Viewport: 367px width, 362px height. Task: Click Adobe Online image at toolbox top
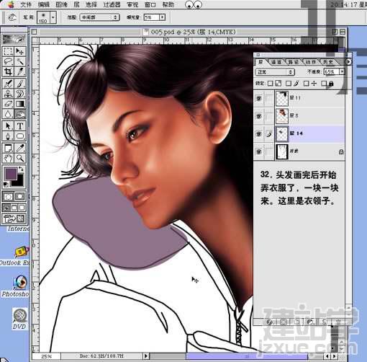14,39
